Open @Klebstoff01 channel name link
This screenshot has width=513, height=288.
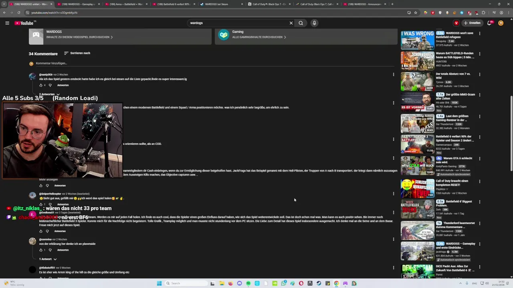pyautogui.click(x=47, y=268)
